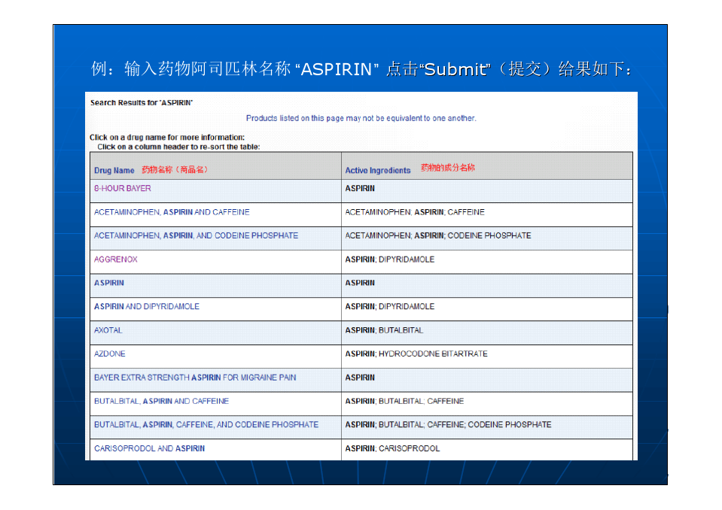Click BUTALBITAL, ASPIRIN AND CAFFEINE link
Screen dimensions: 722x510
(161, 402)
